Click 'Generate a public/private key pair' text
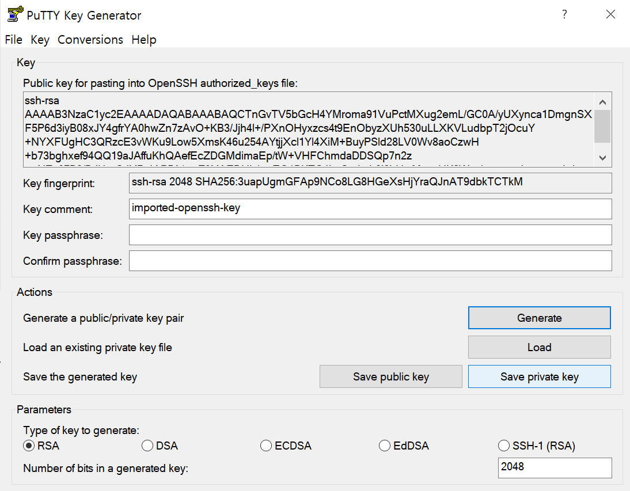630x491 pixels. point(103,318)
